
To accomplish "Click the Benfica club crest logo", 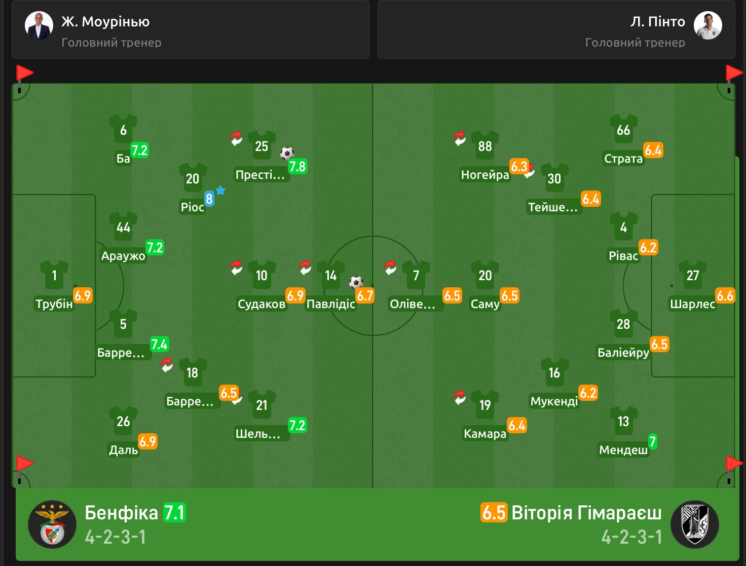I will click(52, 524).
